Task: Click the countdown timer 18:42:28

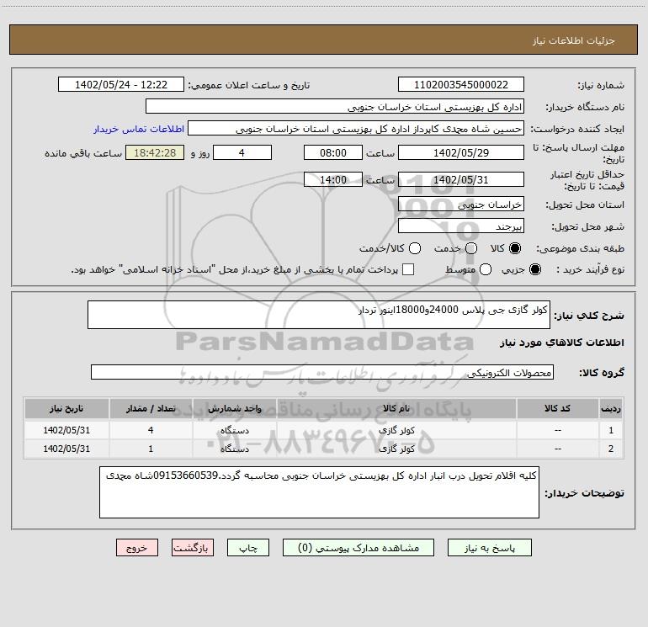Action: 155,152
